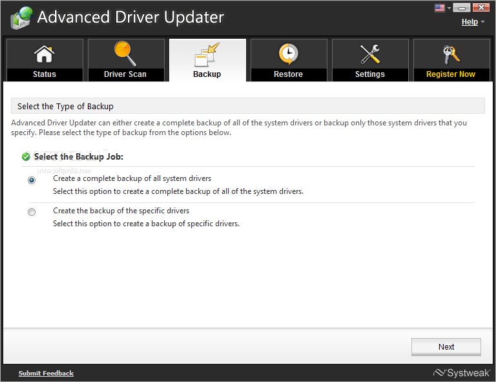The height and width of the screenshot is (382, 496).
Task: Click the Settings wrench and screwdriver icon
Action: [370, 54]
